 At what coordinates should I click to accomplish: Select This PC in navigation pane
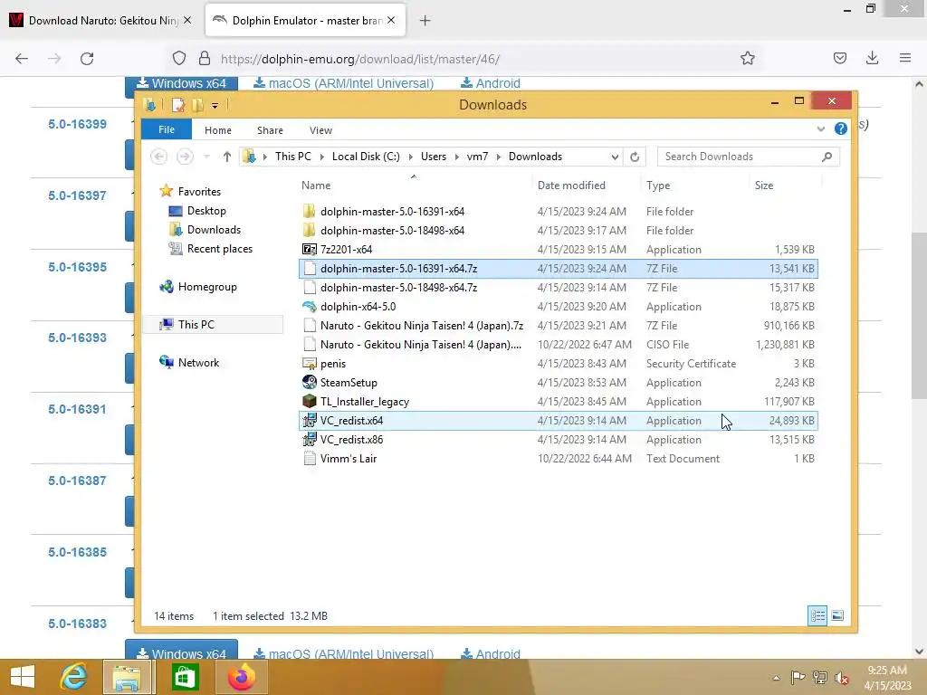point(214,325)
